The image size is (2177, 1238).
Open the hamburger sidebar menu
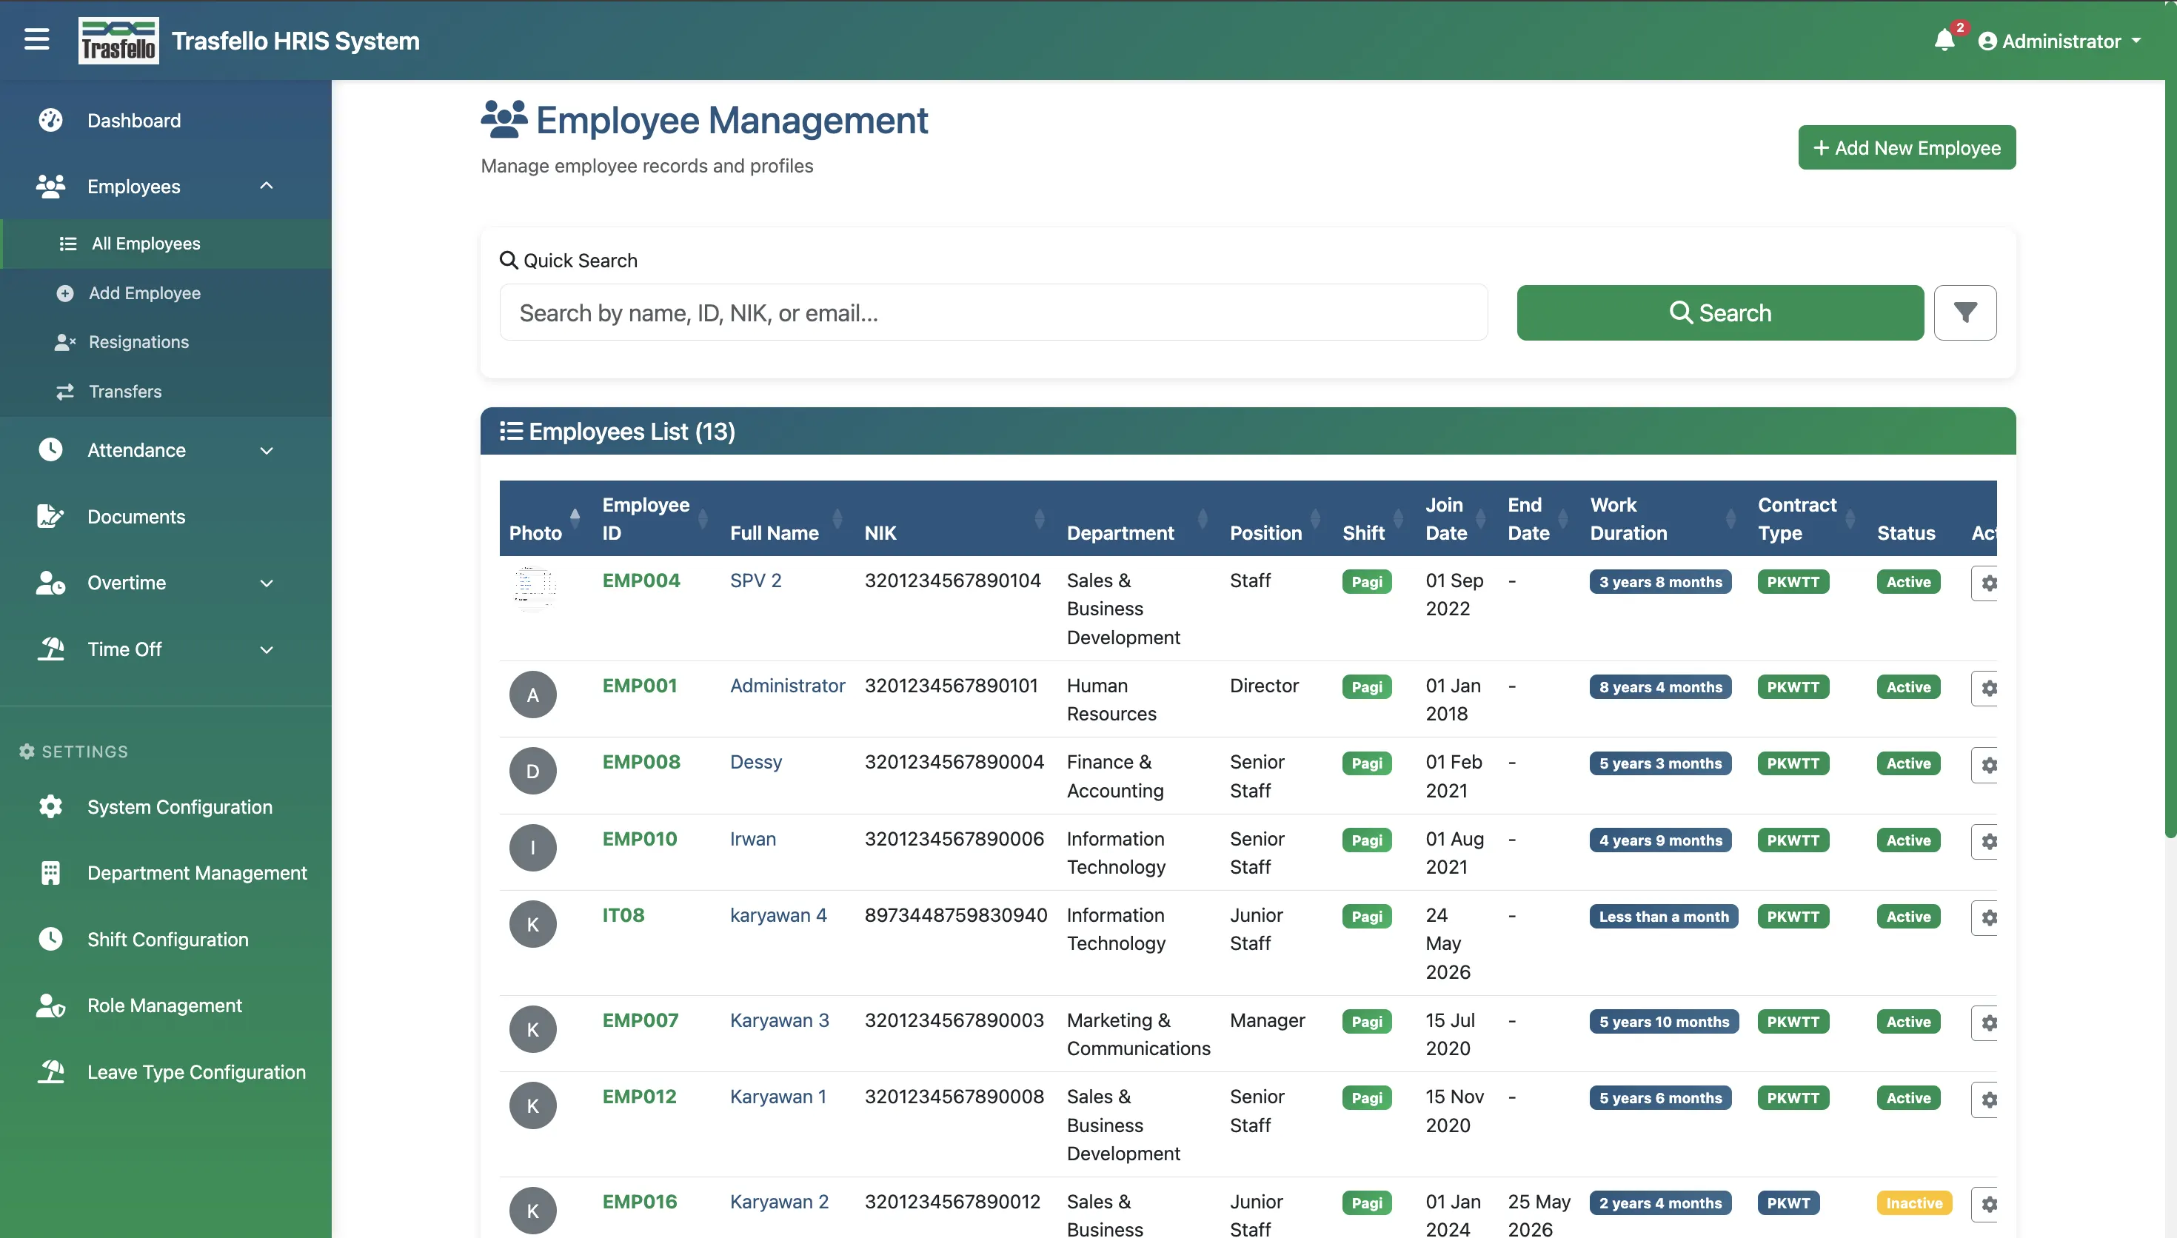36,40
